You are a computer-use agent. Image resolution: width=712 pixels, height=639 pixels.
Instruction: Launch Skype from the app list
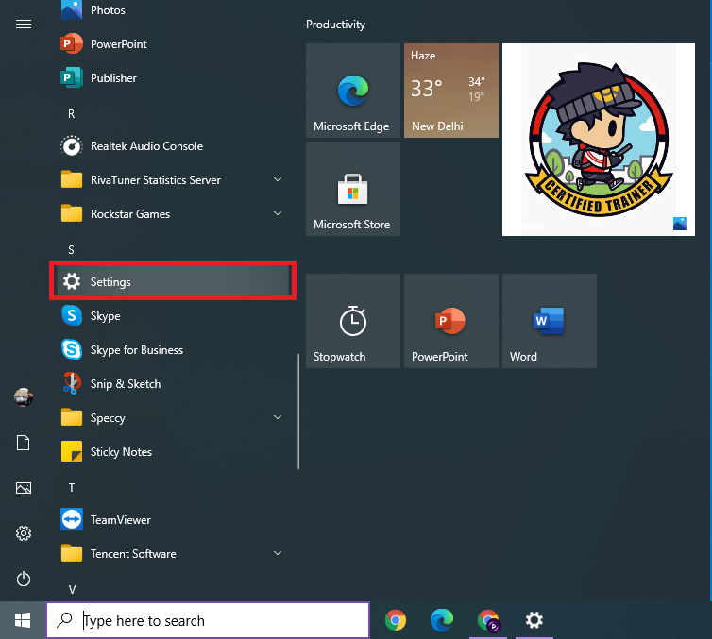click(172, 316)
